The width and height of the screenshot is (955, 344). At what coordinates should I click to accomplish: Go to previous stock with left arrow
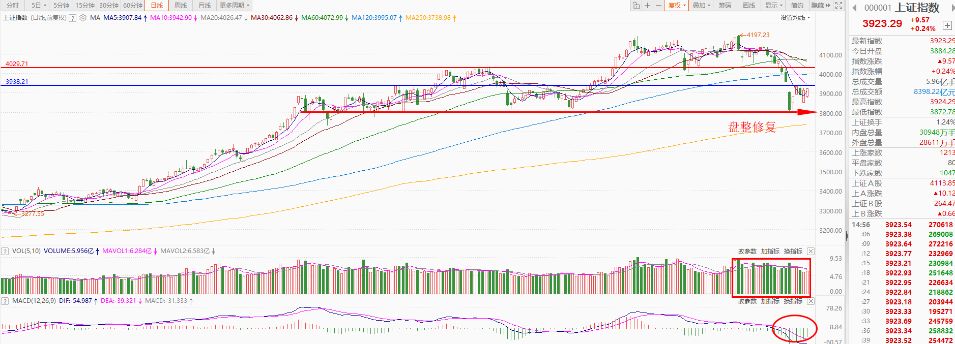[x=855, y=8]
